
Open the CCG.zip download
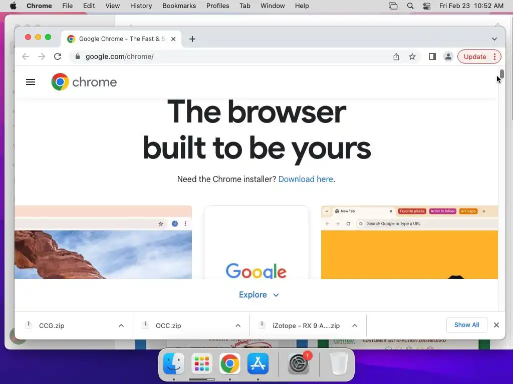tap(52, 325)
